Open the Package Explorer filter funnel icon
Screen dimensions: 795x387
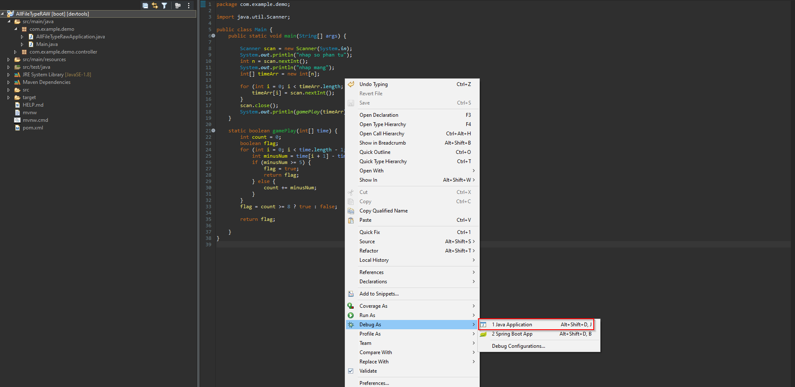[x=165, y=5]
